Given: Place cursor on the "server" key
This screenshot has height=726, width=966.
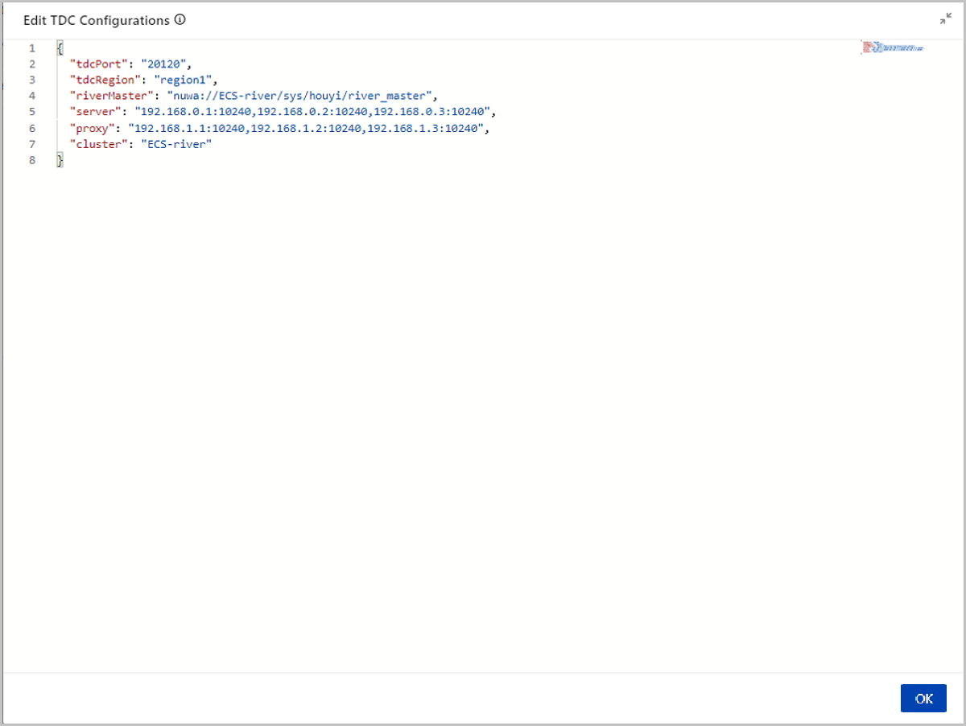Looking at the screenshot, I should tap(94, 112).
